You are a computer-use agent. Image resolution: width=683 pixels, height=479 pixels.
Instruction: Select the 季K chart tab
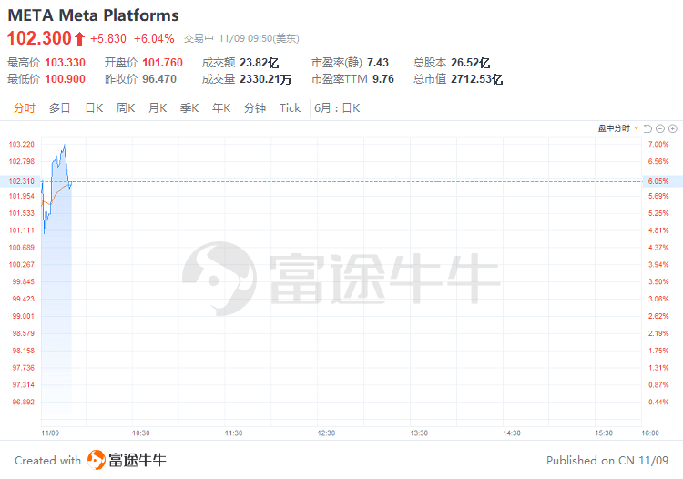[189, 108]
